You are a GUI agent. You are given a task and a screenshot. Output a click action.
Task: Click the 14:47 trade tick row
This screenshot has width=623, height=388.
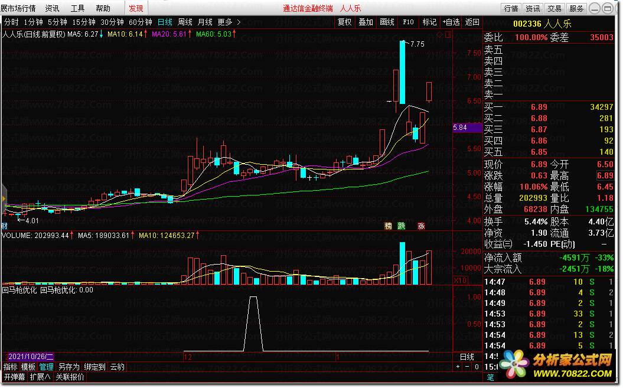(x=549, y=282)
